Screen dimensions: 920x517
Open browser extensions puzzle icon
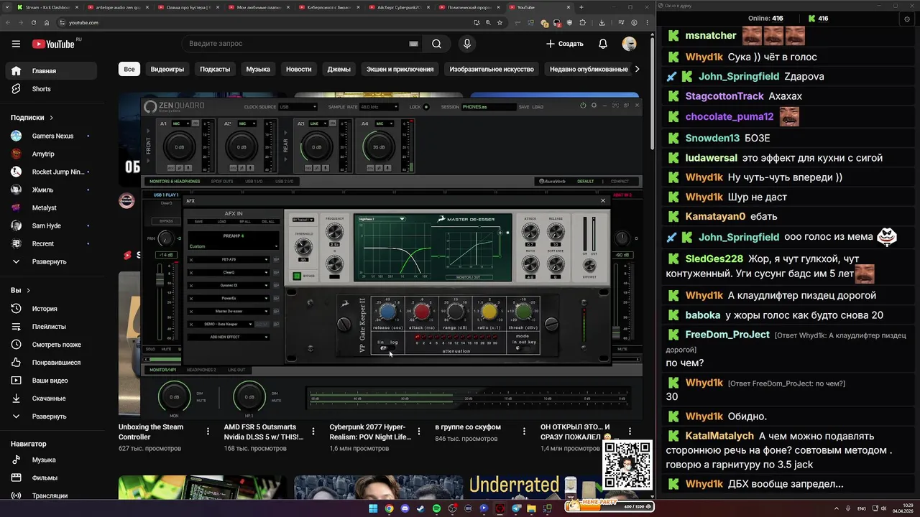click(x=583, y=22)
